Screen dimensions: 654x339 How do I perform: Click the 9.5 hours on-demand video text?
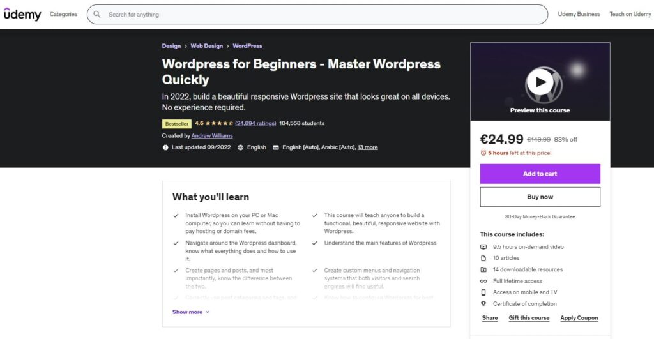tap(528, 247)
